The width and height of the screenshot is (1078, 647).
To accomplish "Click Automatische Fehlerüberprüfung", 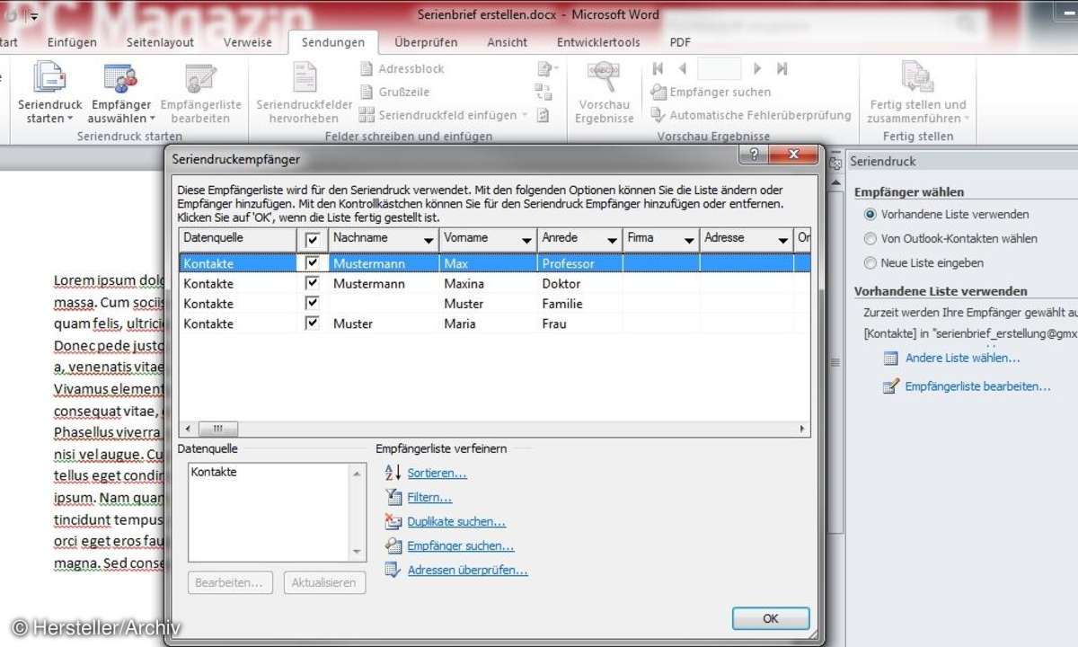I will (750, 115).
